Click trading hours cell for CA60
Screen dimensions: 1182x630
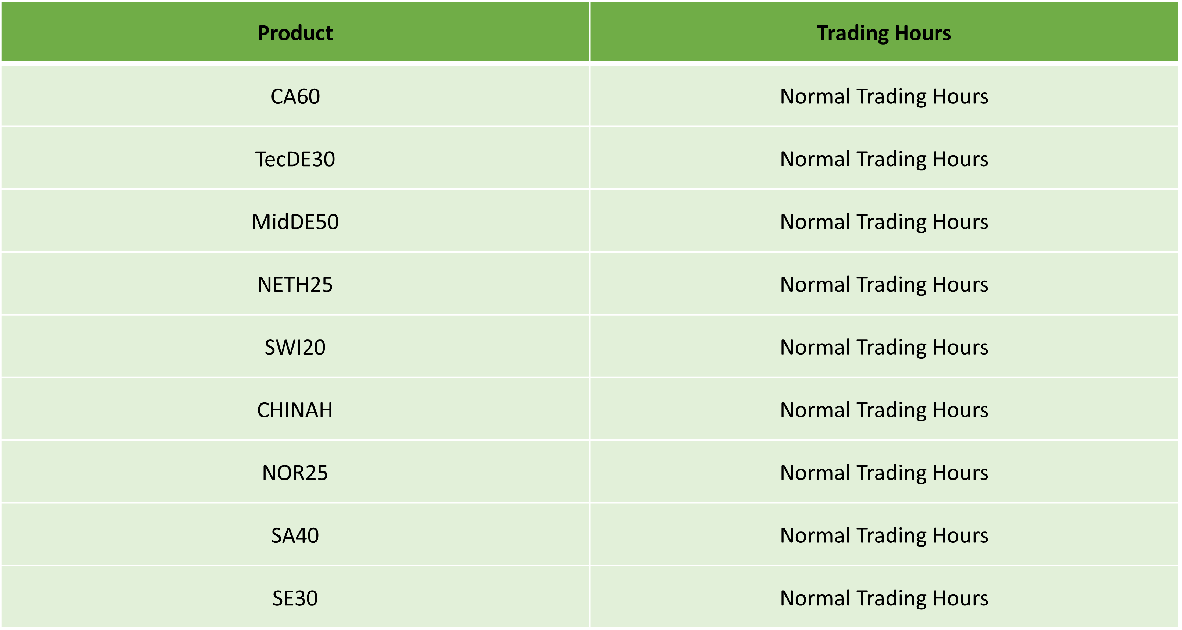[884, 96]
